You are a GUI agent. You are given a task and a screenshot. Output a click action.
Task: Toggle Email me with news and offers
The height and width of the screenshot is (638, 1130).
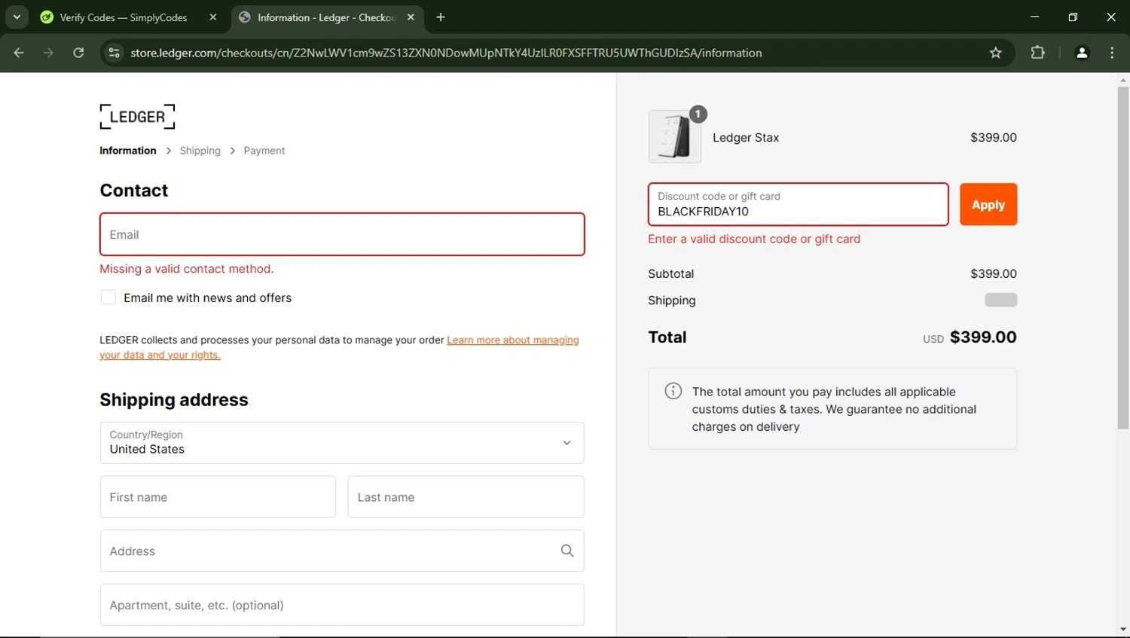(108, 298)
